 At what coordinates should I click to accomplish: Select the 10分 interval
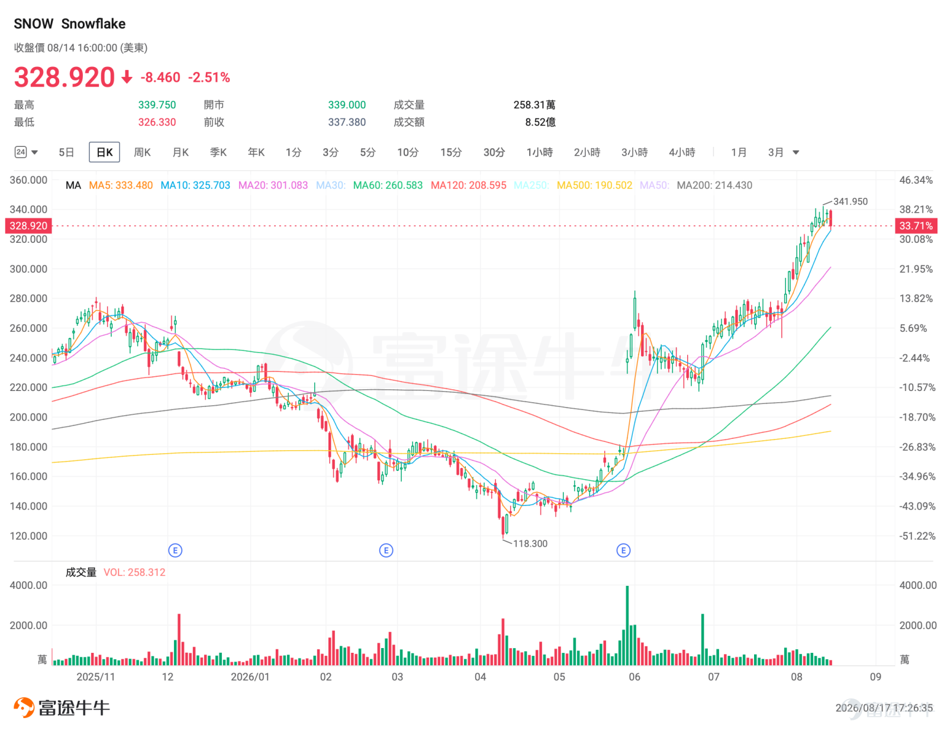click(x=408, y=152)
